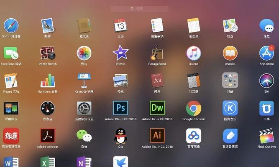The width and height of the screenshot is (279, 167).
Task: Open the Preview image viewer app
Action: click(120, 81)
